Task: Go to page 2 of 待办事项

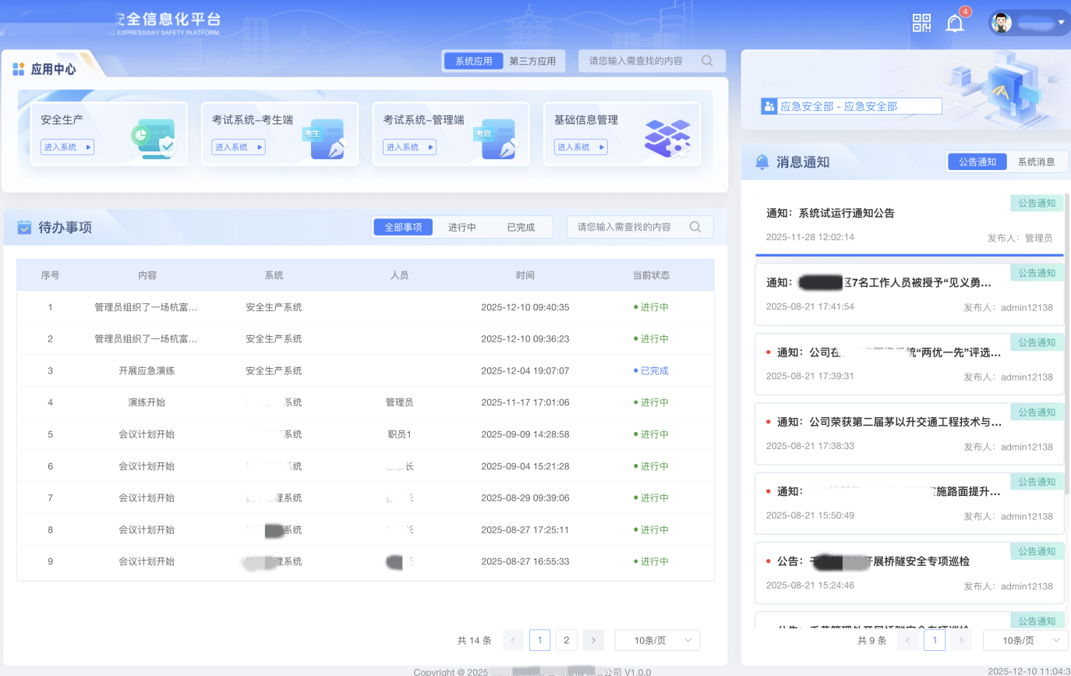Action: 566,640
